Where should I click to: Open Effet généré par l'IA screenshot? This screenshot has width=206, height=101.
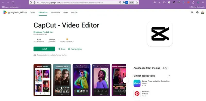(62, 80)
